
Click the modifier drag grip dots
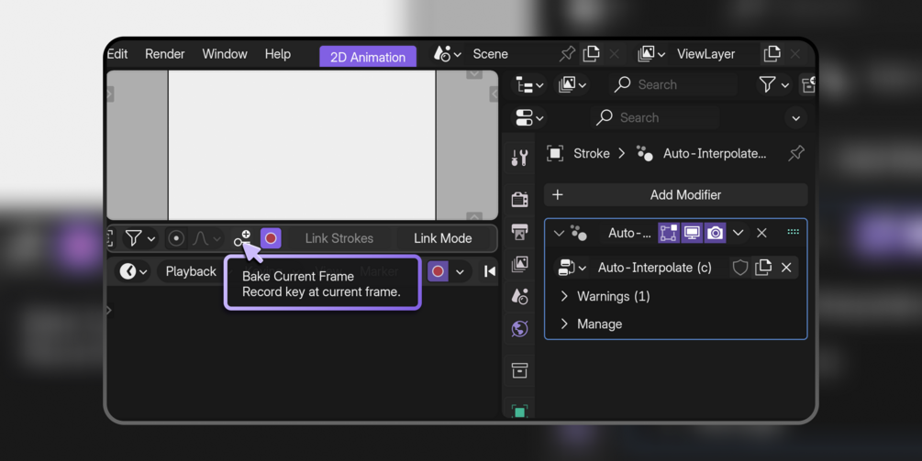pos(793,232)
